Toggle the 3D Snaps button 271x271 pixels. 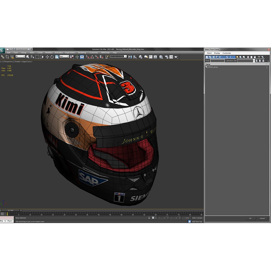coord(88,57)
